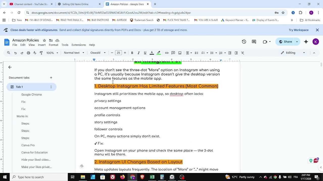The width and height of the screenshot is (323, 181).
Task: Open the video call camera menu
Action: point(266,42)
